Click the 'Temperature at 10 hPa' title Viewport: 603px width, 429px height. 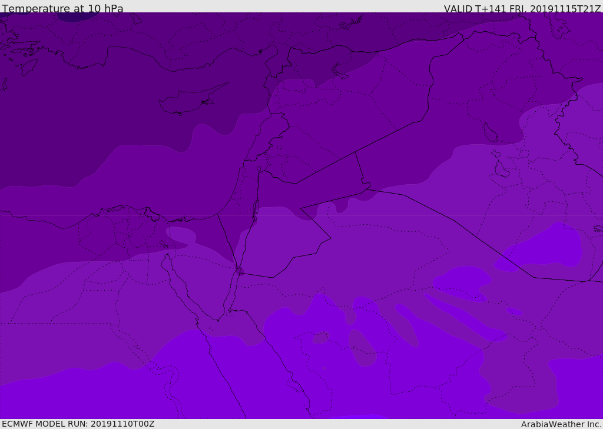tap(62, 8)
